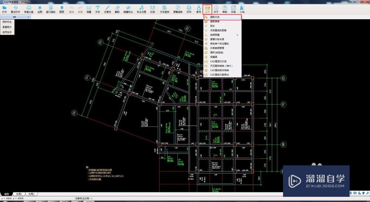This screenshot has width=370, height=202.
Task: Select 连续测量 continuous measure item
Action: (x=222, y=35)
